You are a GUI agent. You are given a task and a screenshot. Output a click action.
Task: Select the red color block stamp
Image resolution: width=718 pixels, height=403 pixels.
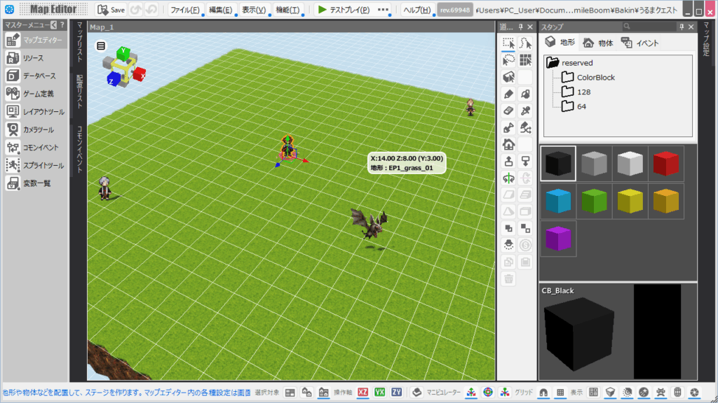coord(665,164)
